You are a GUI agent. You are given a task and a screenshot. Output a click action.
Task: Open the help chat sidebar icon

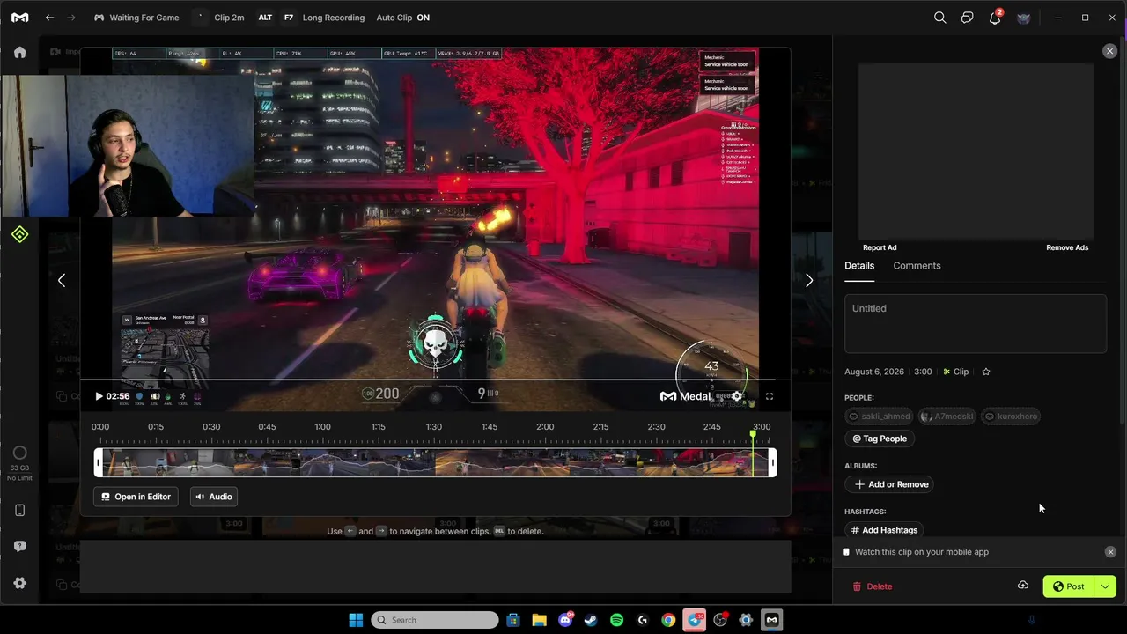19,546
